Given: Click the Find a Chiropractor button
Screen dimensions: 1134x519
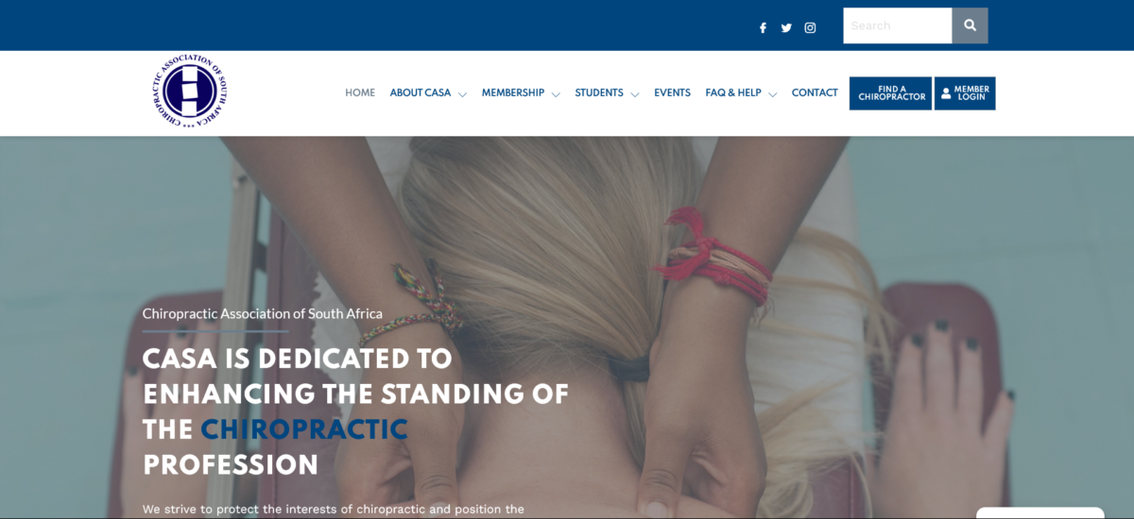Looking at the screenshot, I should (x=890, y=93).
